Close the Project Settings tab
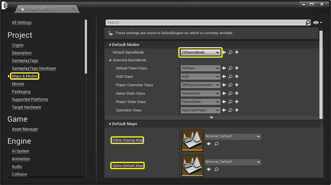Image resolution: width=331 pixels, height=185 pixels. point(74,9)
